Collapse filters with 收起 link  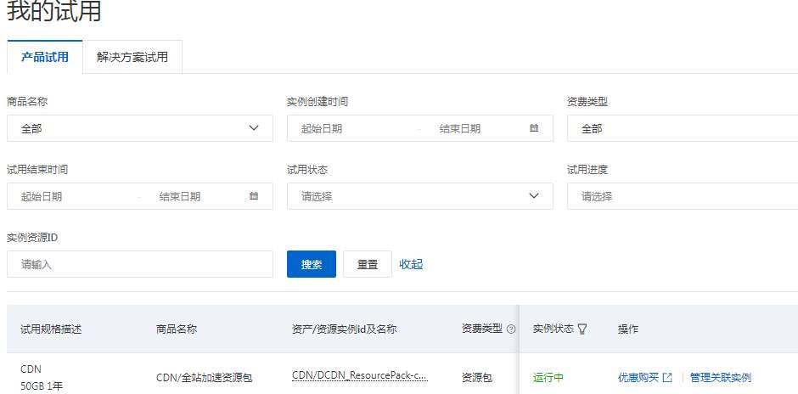(411, 264)
